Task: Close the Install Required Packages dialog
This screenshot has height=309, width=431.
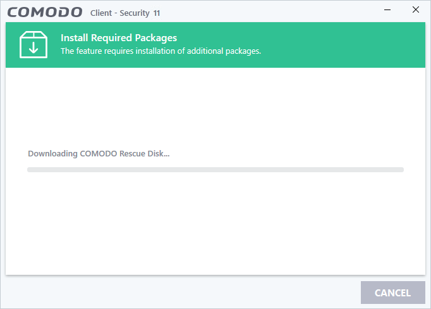Action: (x=416, y=9)
